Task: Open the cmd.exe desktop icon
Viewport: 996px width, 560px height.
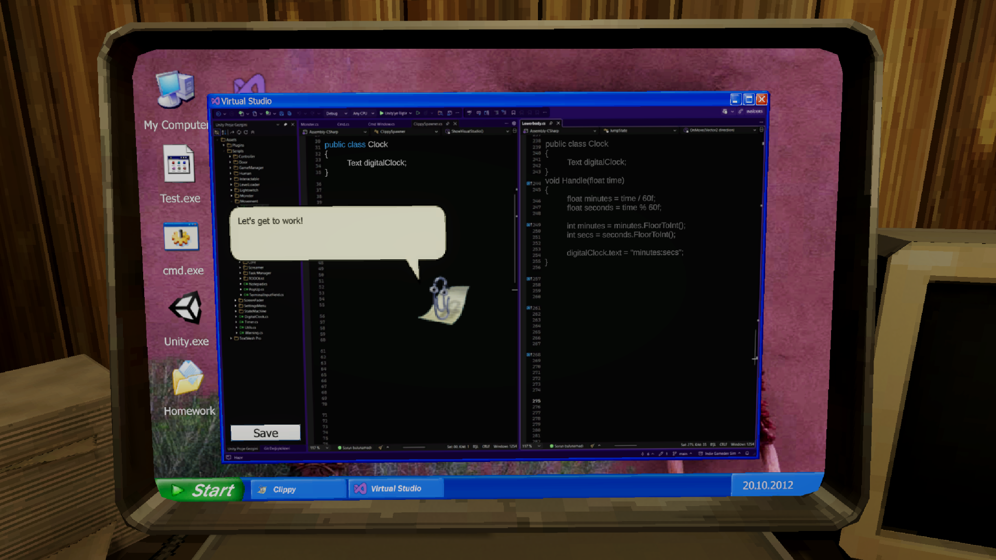Action: coord(181,237)
